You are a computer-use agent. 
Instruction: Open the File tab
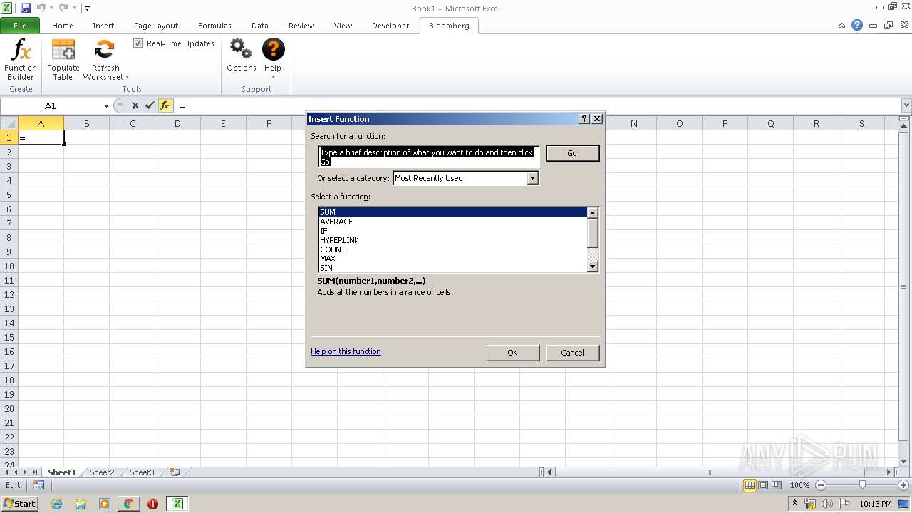tap(20, 26)
